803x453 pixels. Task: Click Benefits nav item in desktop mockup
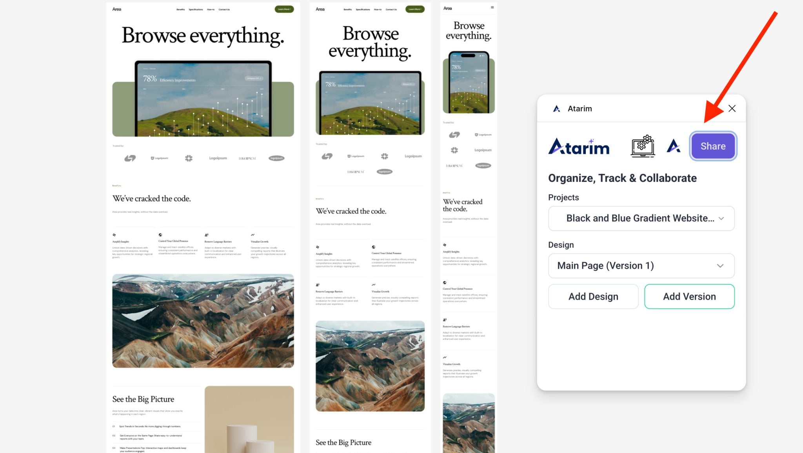(x=180, y=9)
